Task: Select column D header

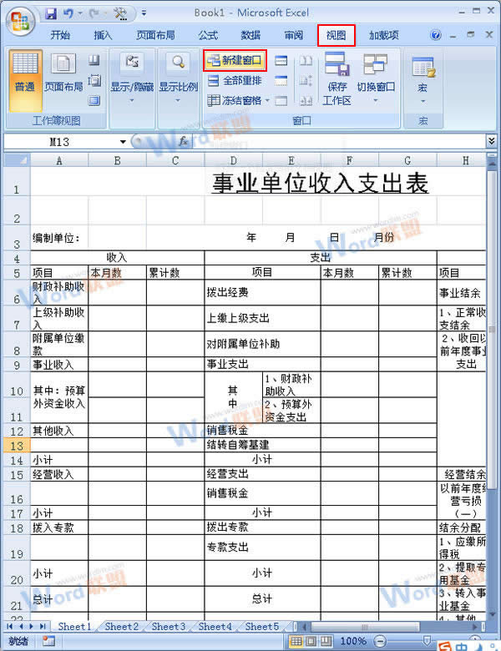Action: coord(234,160)
